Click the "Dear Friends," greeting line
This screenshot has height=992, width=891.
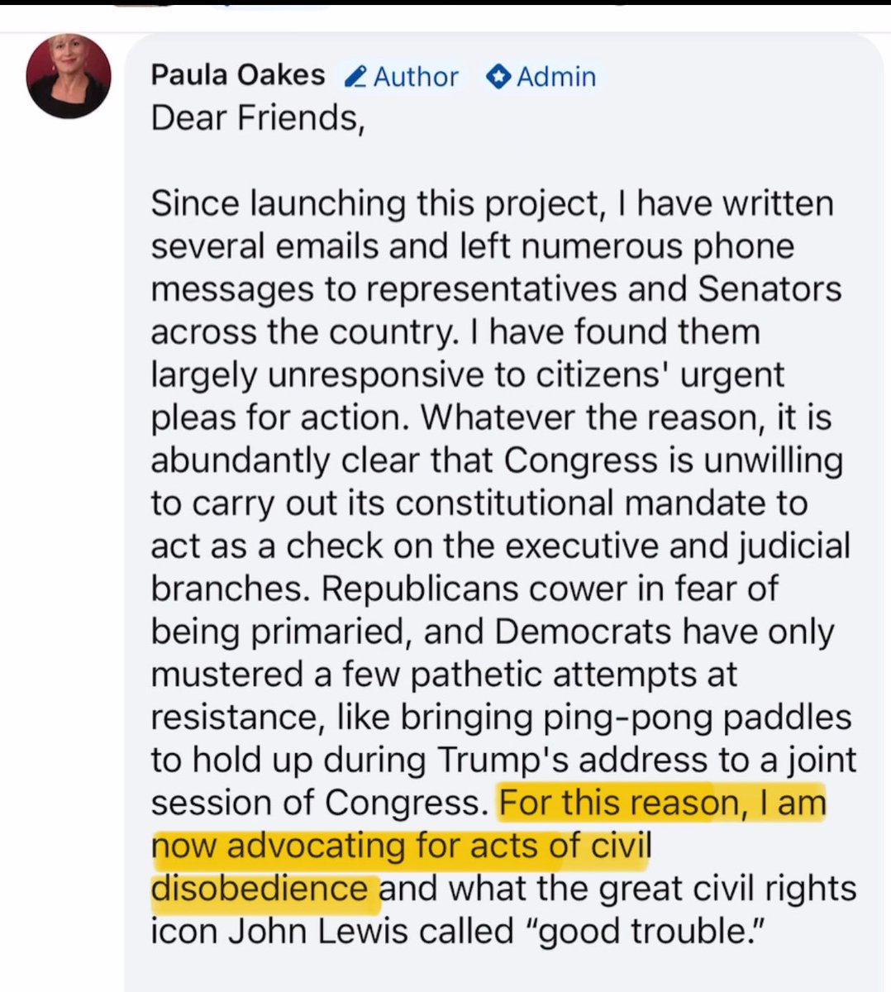point(257,118)
